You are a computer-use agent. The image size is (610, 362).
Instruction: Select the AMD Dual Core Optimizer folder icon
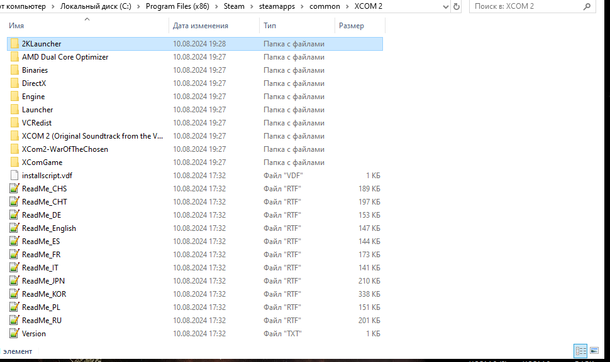(14, 57)
